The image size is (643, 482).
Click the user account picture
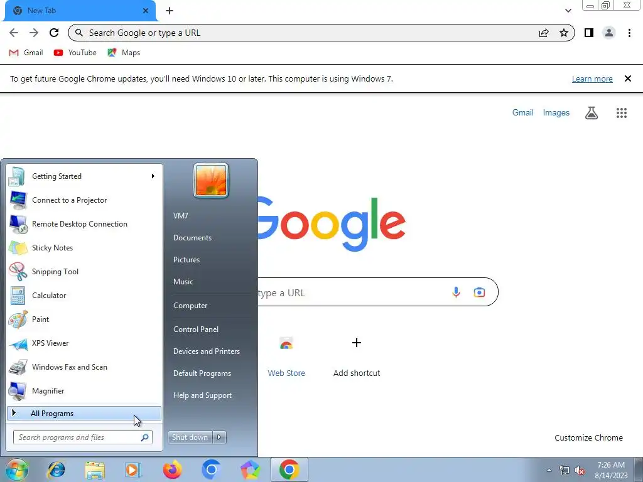pos(211,180)
